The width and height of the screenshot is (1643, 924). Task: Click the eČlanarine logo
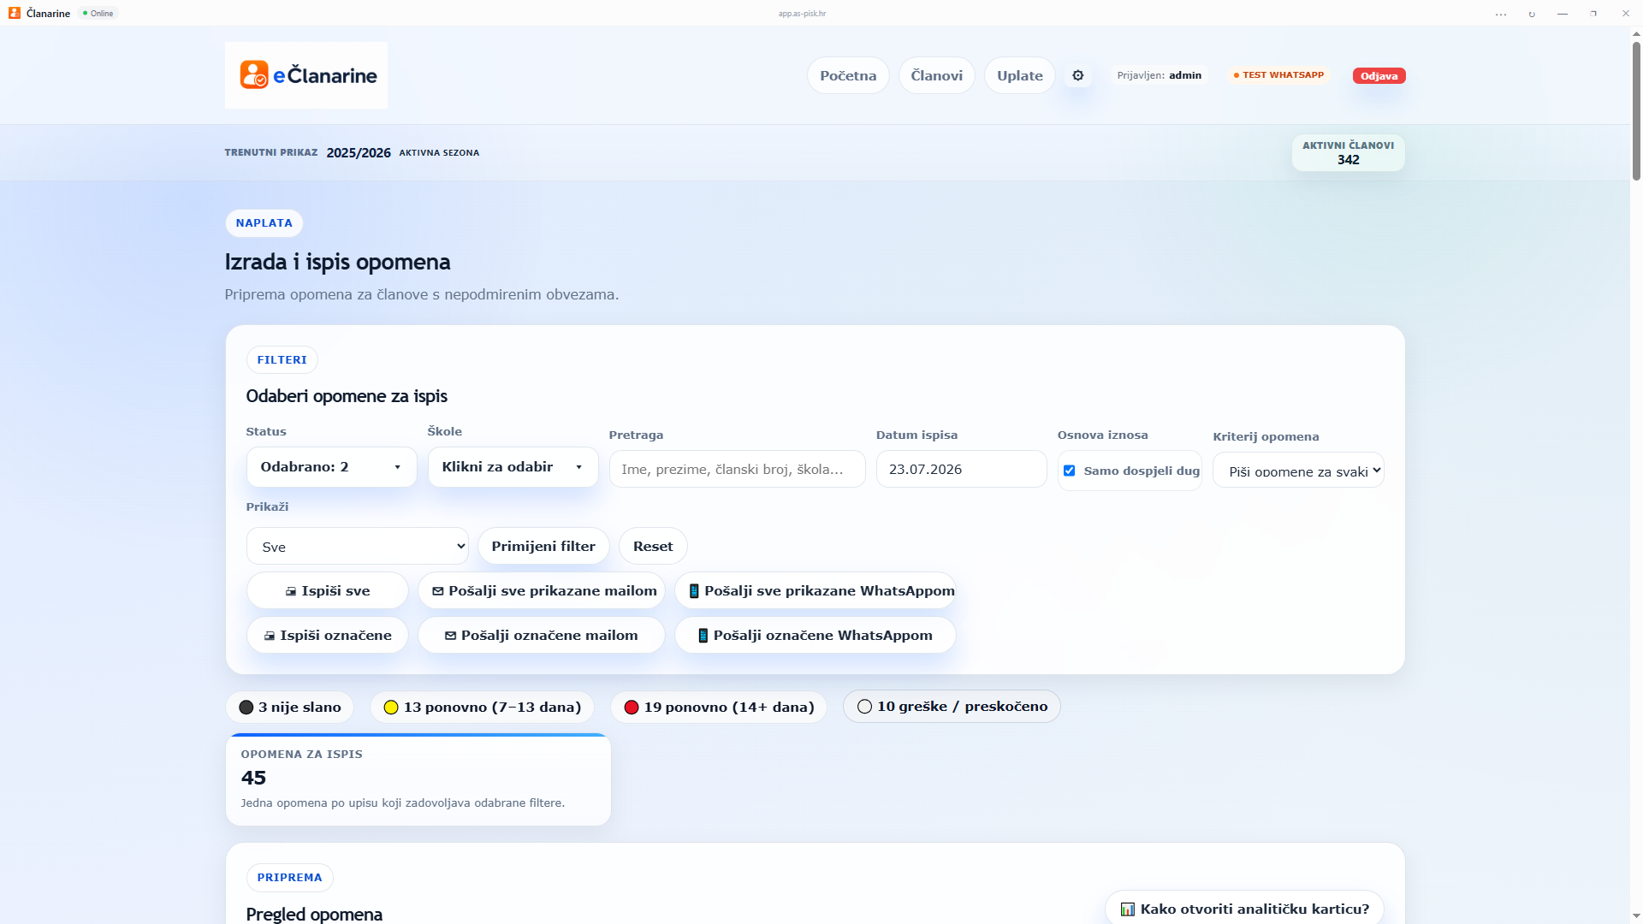click(x=306, y=75)
